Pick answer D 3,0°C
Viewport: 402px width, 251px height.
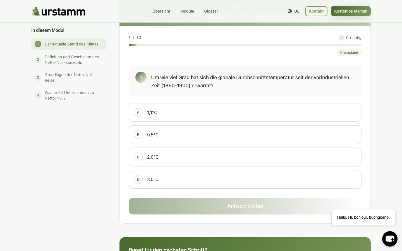point(245,179)
